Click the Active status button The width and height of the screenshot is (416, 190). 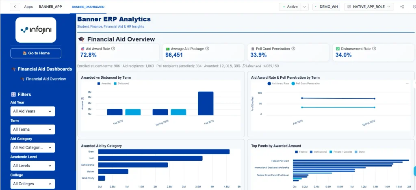(290, 6)
